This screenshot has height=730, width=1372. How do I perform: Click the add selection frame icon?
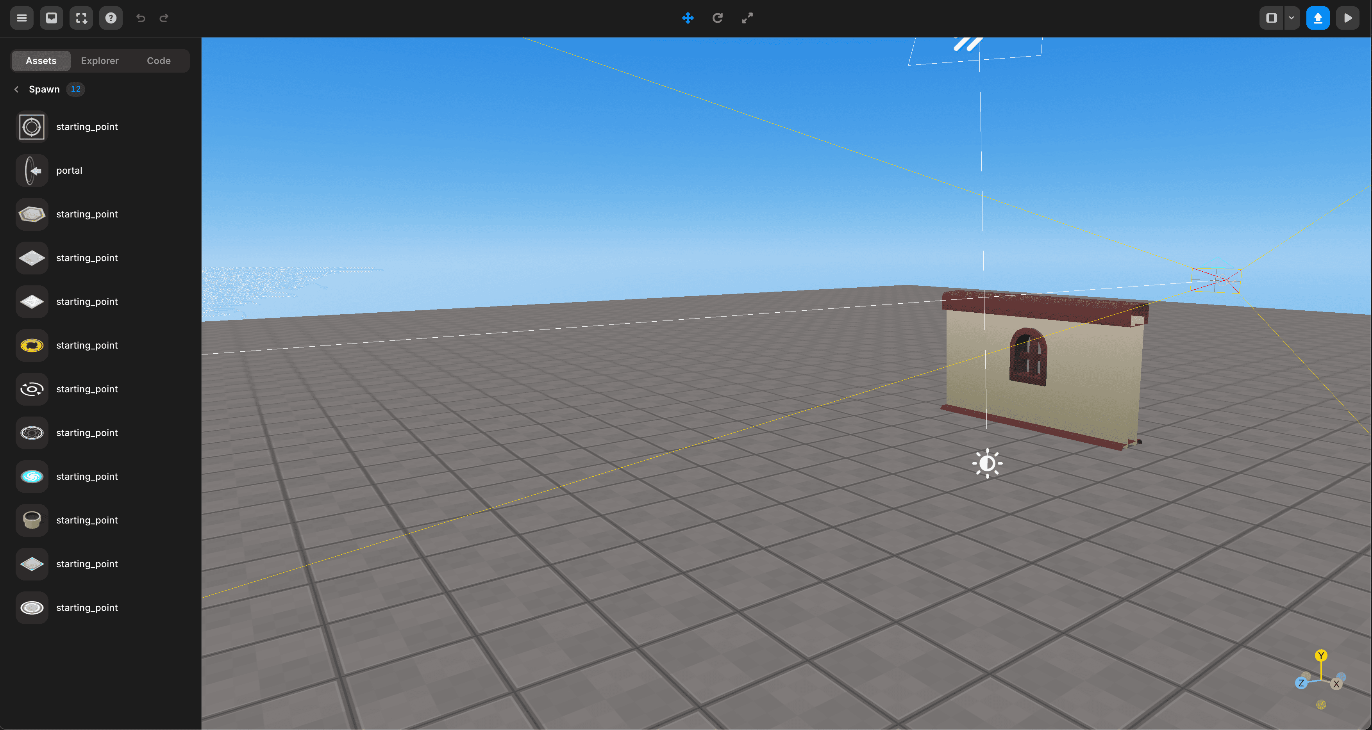pyautogui.click(x=82, y=18)
